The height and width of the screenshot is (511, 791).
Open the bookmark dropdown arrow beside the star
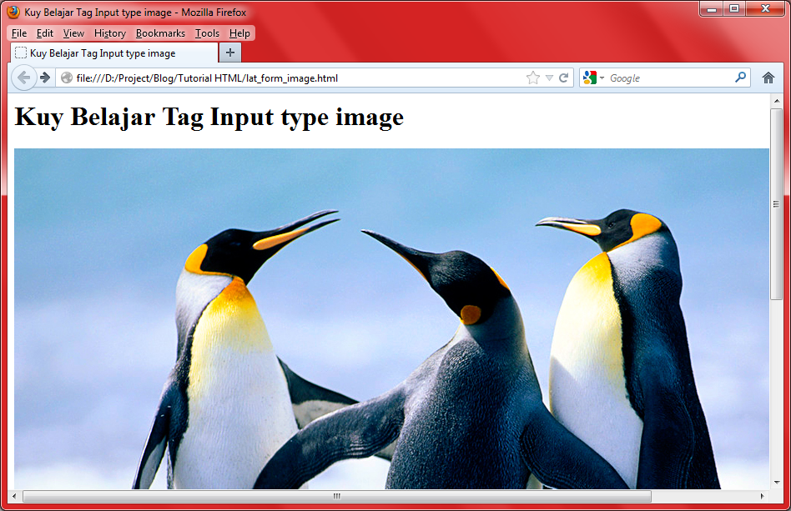(547, 77)
